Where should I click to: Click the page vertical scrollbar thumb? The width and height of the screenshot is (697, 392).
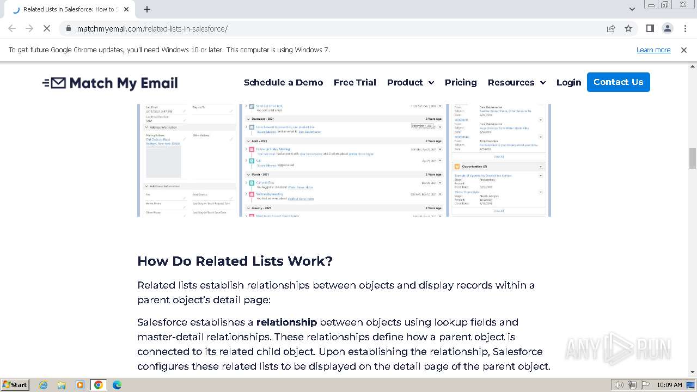693,158
